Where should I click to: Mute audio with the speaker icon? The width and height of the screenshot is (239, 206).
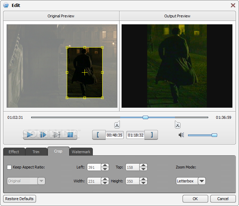181,135
